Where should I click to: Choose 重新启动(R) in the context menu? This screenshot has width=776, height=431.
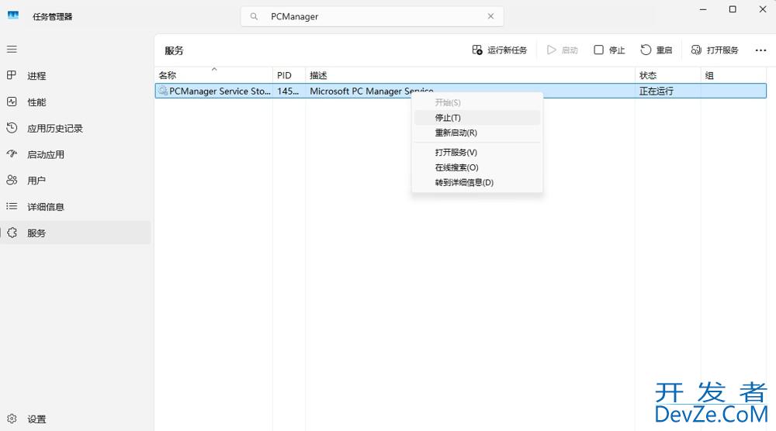pyautogui.click(x=477, y=133)
